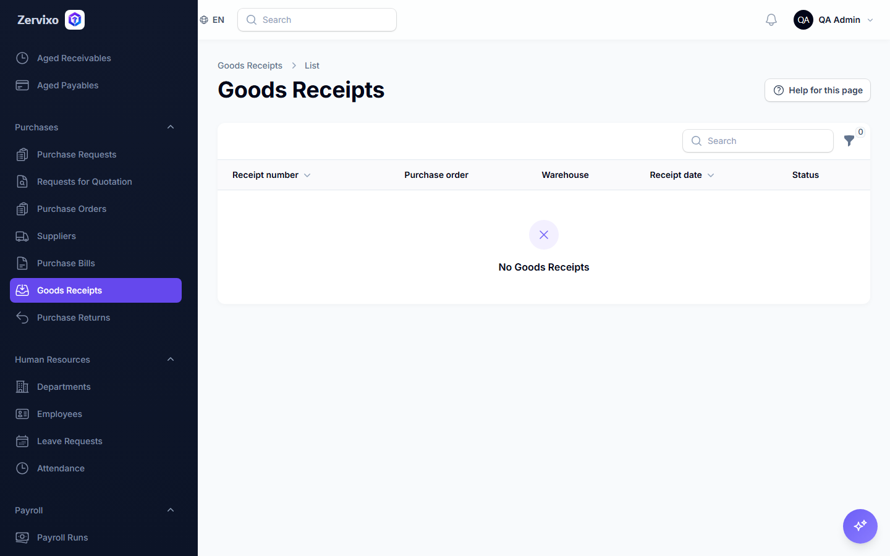890x556 pixels.
Task: Open the table filter funnel icon
Action: 849,141
